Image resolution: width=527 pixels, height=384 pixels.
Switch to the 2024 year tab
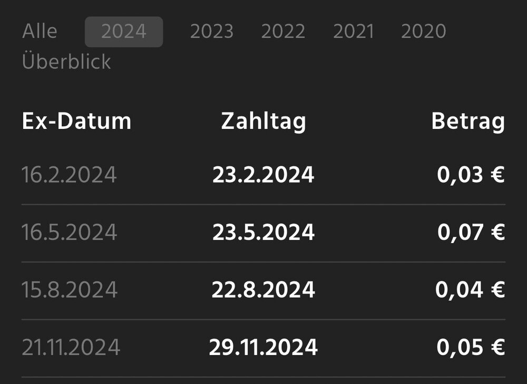pyautogui.click(x=124, y=32)
